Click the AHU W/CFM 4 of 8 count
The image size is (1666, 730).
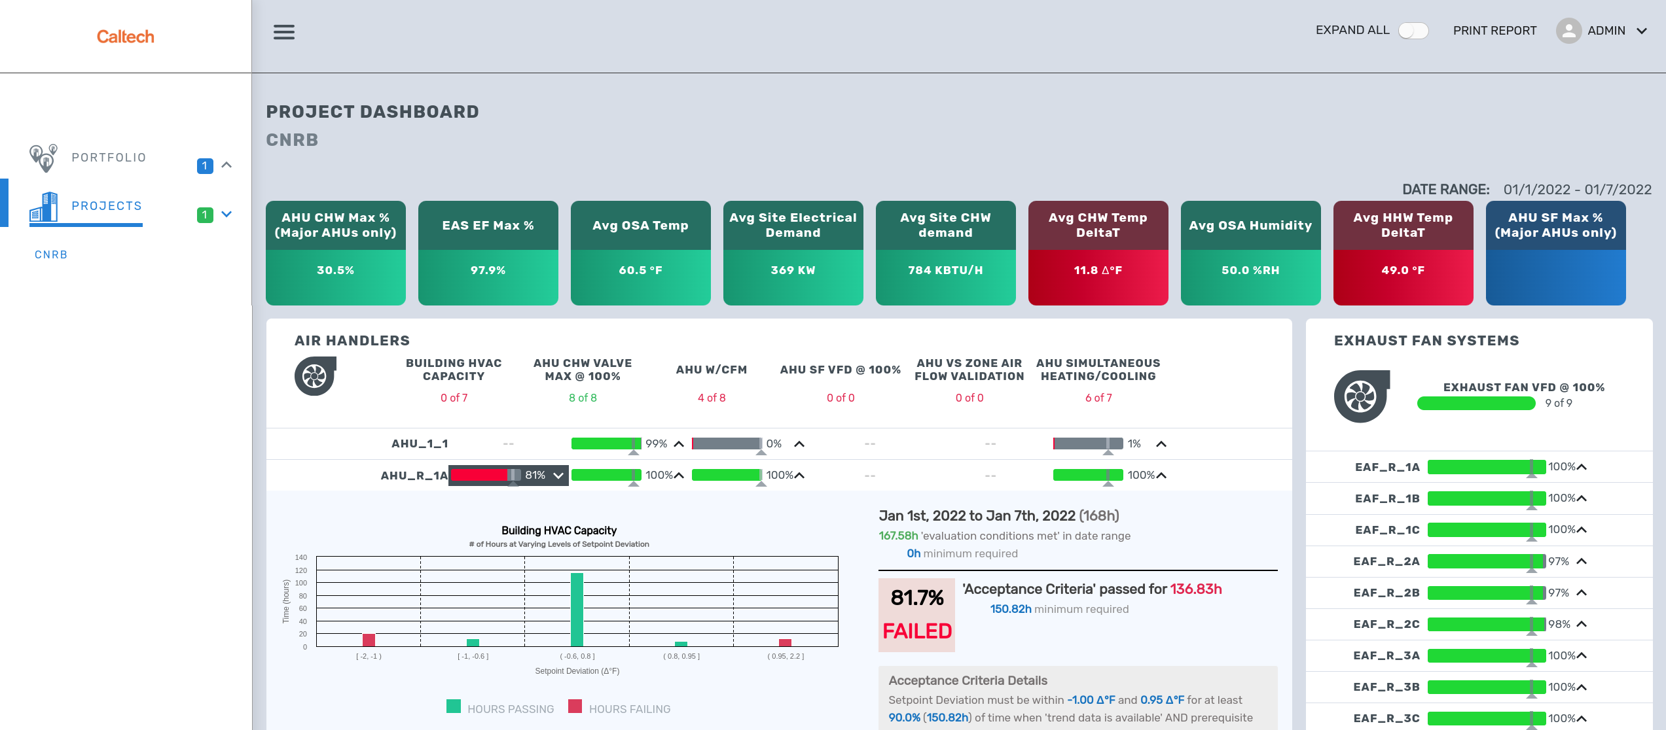tap(712, 398)
